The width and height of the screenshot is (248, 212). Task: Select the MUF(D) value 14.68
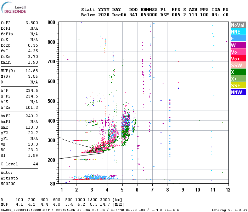[x=32, y=71]
